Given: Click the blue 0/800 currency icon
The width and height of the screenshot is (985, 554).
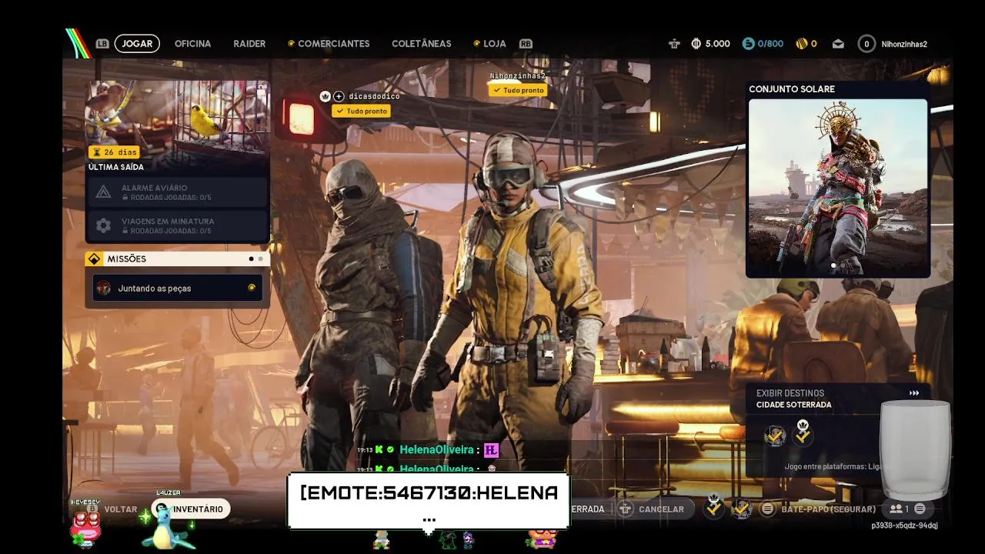Looking at the screenshot, I should [748, 44].
